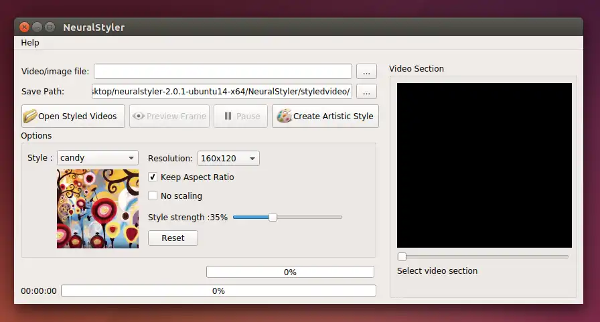Click the Video/image file input field
Screen dimensions: 600x322
223,71
